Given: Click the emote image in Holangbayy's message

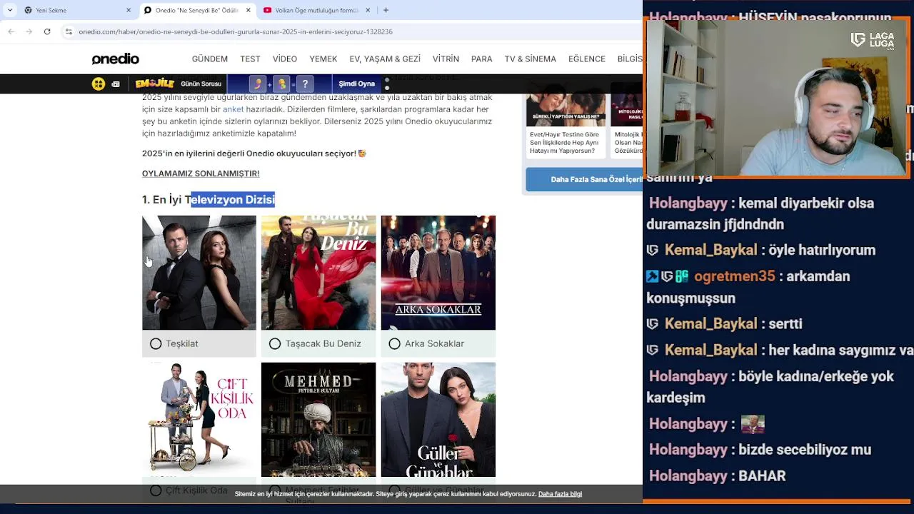Looking at the screenshot, I should pyautogui.click(x=753, y=424).
